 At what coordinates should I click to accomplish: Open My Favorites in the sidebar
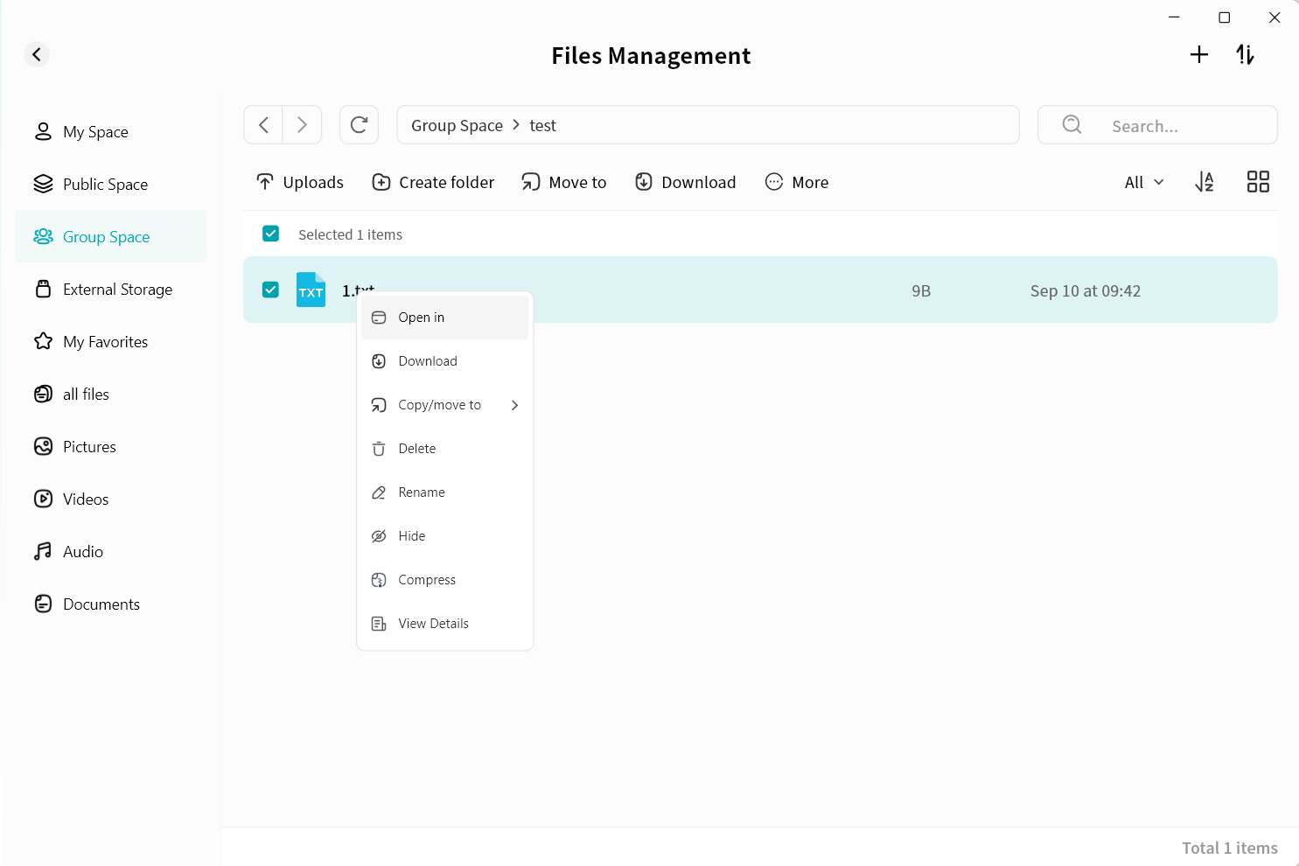pyautogui.click(x=105, y=342)
